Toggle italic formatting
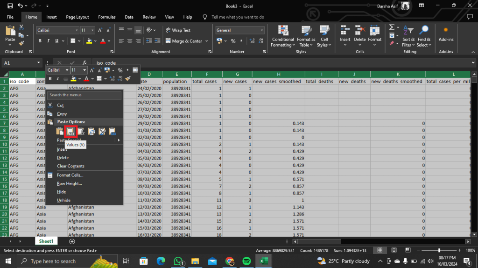The image size is (478, 268). (x=47, y=41)
